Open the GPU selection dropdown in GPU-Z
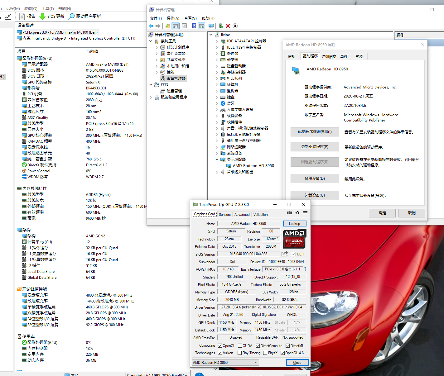 225,362
